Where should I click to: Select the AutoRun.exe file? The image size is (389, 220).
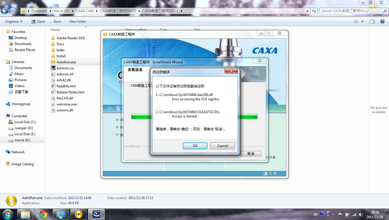tap(66, 62)
